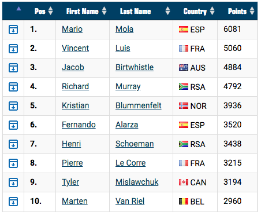Expand the details icon for Vincent Luis's row
This screenshot has height=212, width=261.
(13, 49)
